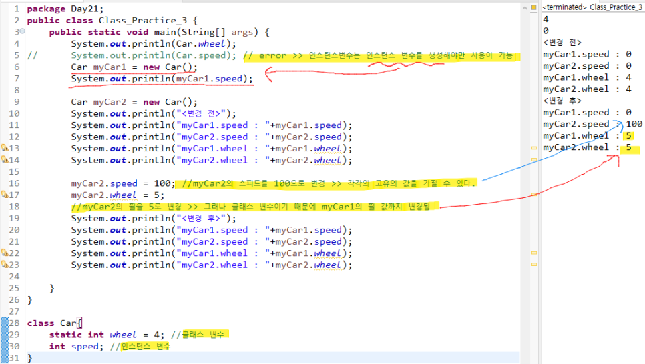Click the warning marker beside line 13
Screen dimensions: 645x364
pos(5,148)
